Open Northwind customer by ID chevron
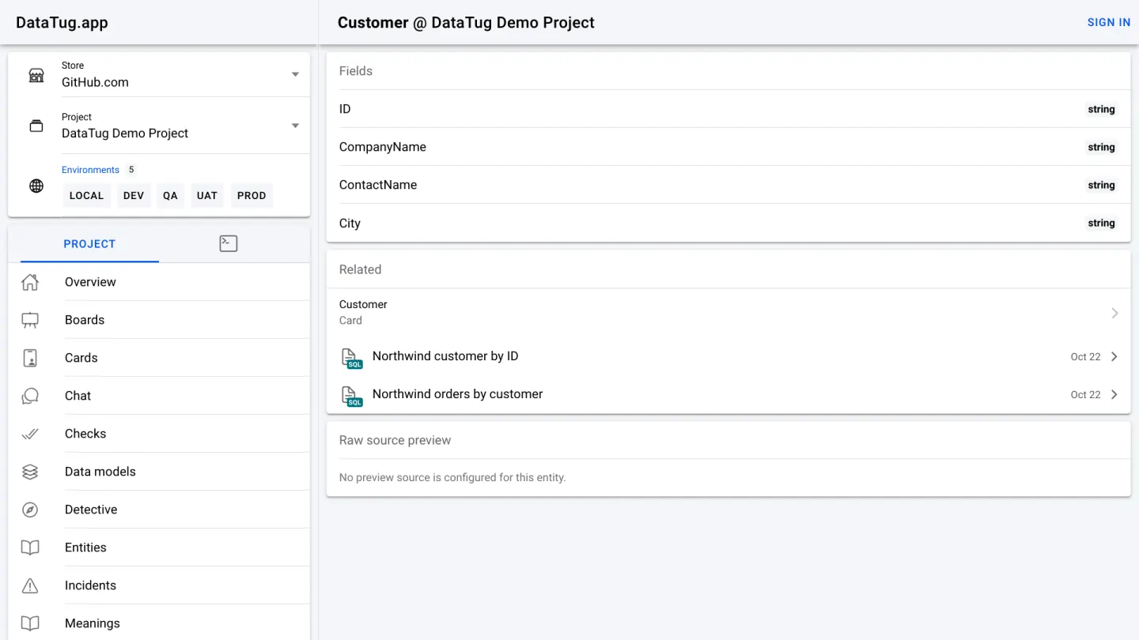This screenshot has width=1139, height=640. 1114,356
